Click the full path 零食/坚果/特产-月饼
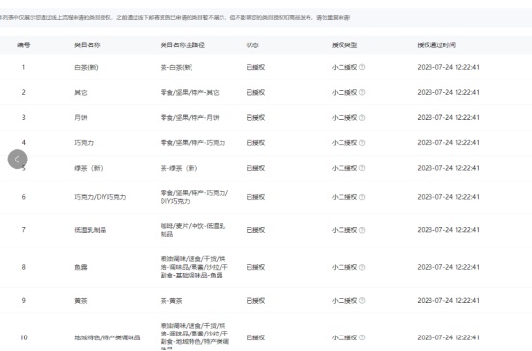 pyautogui.click(x=190, y=118)
